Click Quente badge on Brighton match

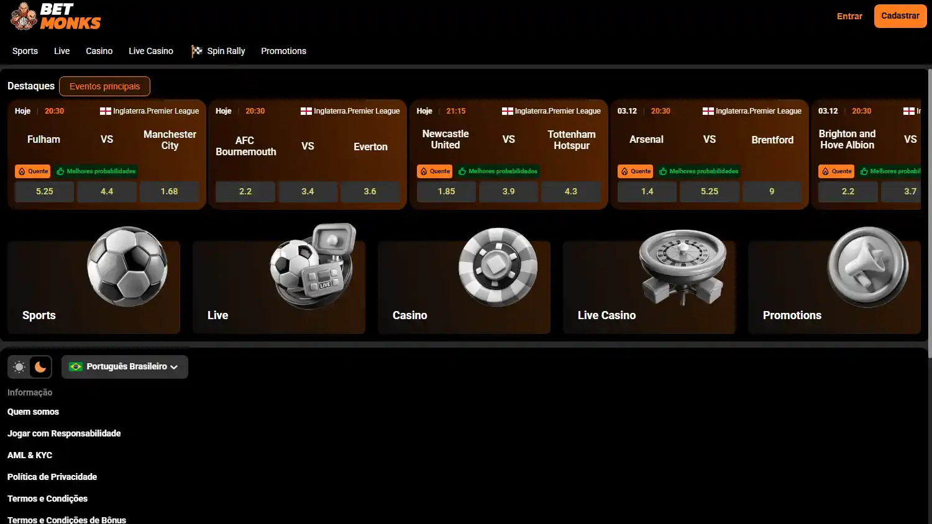point(836,171)
